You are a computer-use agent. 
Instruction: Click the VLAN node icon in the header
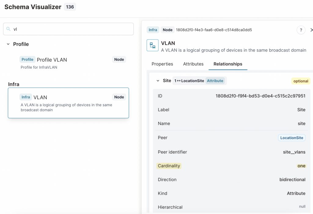pyautogui.click(x=153, y=45)
